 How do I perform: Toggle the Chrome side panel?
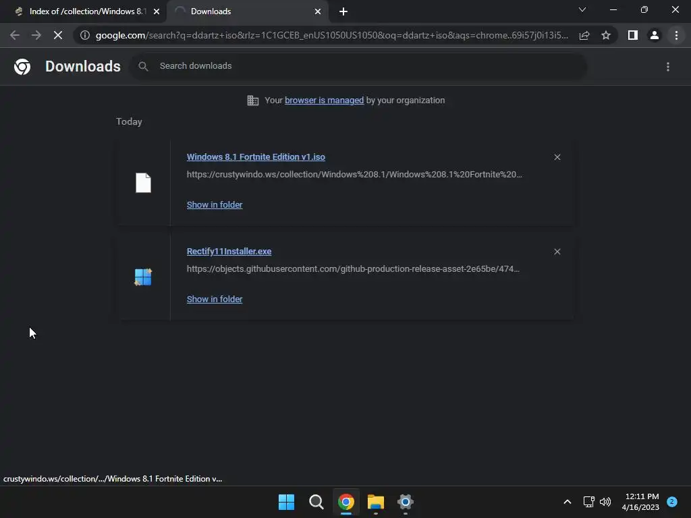click(633, 35)
